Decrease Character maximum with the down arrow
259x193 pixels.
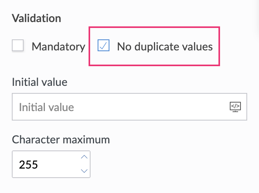[83, 171]
